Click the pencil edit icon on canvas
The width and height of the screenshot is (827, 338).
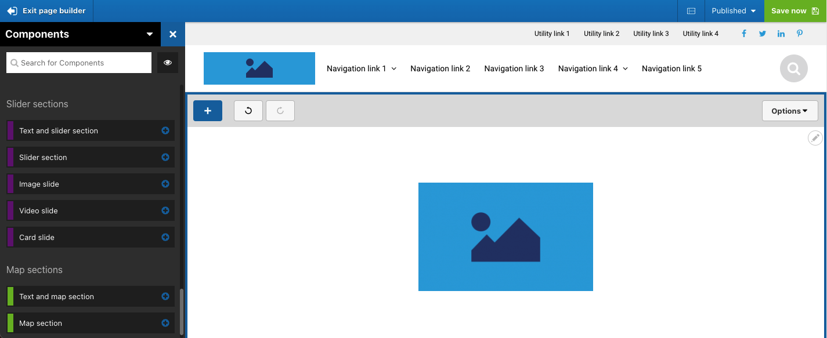point(815,138)
